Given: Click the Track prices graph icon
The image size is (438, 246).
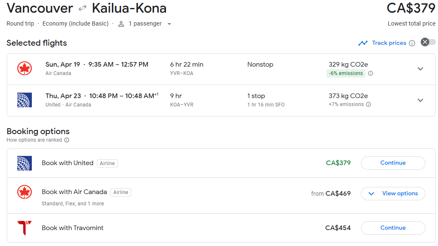Looking at the screenshot, I should [363, 43].
